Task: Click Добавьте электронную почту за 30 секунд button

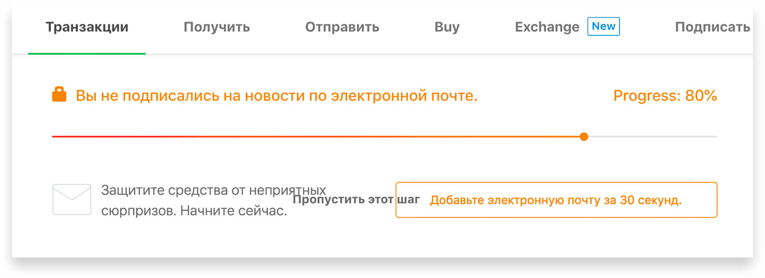Action: pyautogui.click(x=557, y=200)
